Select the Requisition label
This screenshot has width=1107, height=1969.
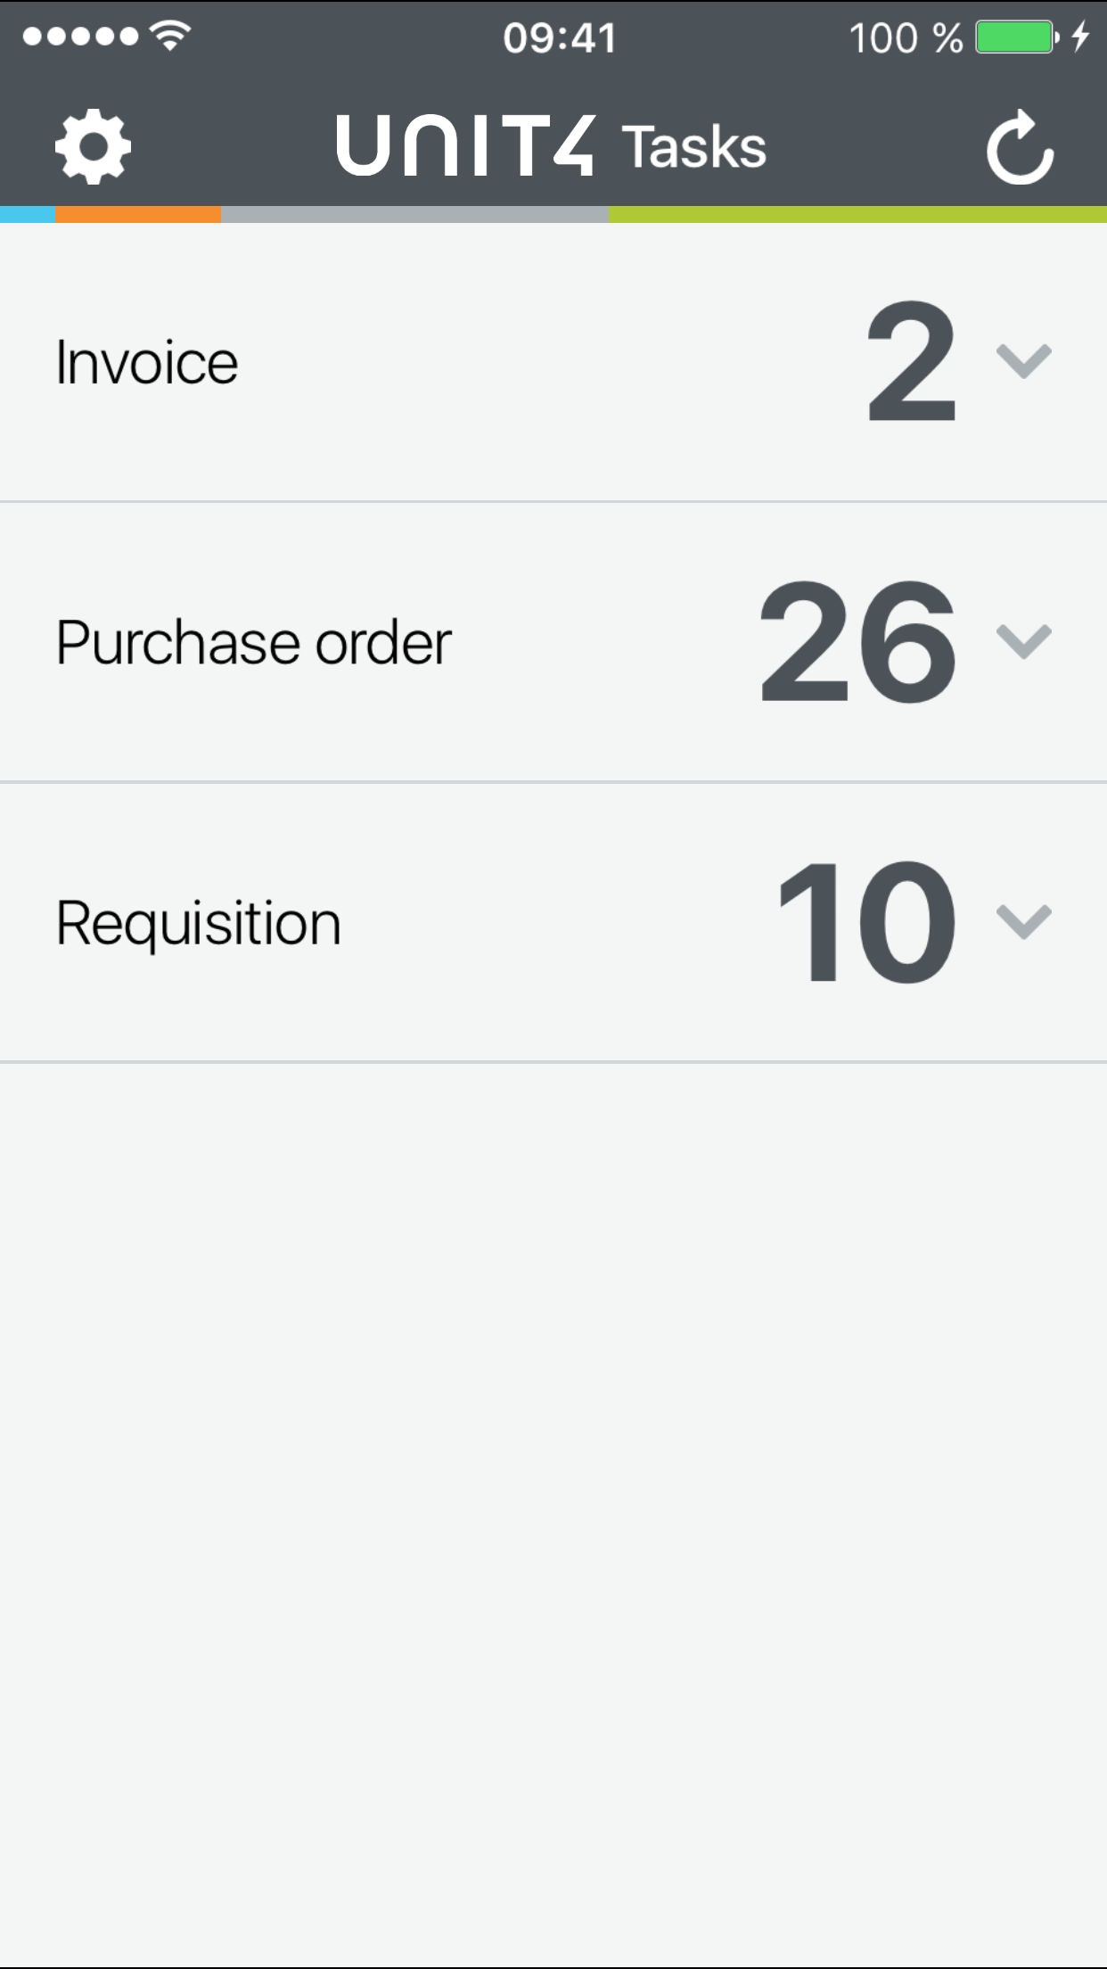click(x=199, y=923)
